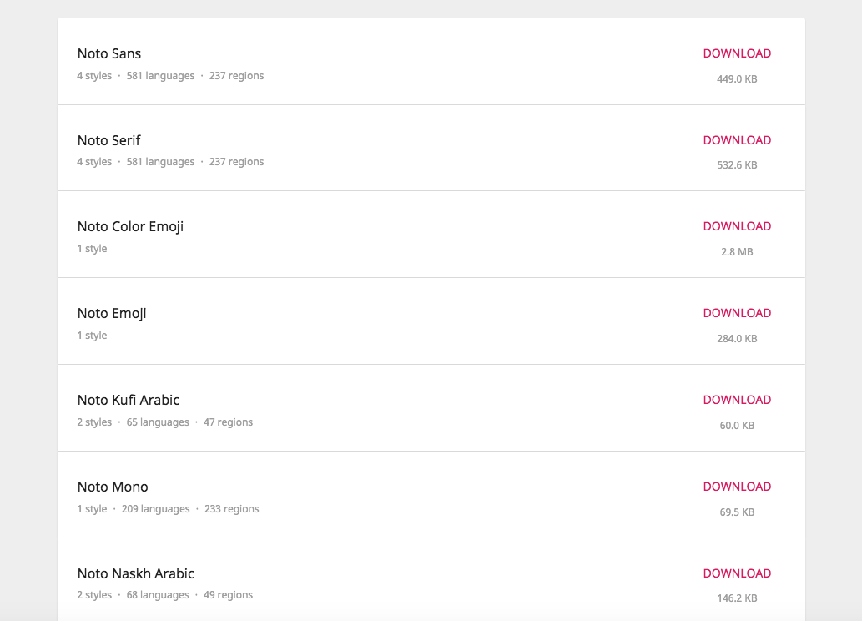
Task: Open the Noto Serif font title
Action: click(x=109, y=140)
